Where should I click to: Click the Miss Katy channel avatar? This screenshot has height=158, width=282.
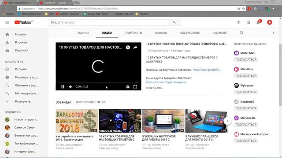(236, 69)
